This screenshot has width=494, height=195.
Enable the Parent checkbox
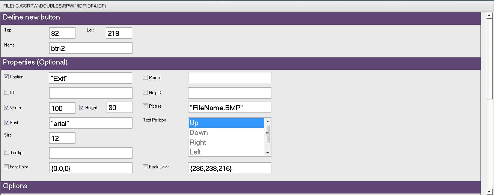click(x=146, y=78)
